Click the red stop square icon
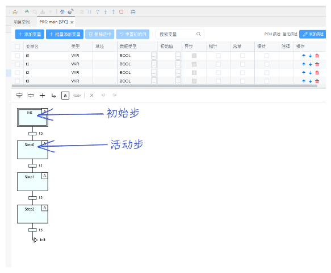Image resolution: width=331 pixels, height=273 pixels. pyautogui.click(x=121, y=12)
